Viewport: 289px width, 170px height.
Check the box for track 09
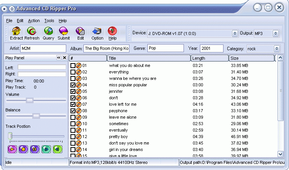coord(73,117)
